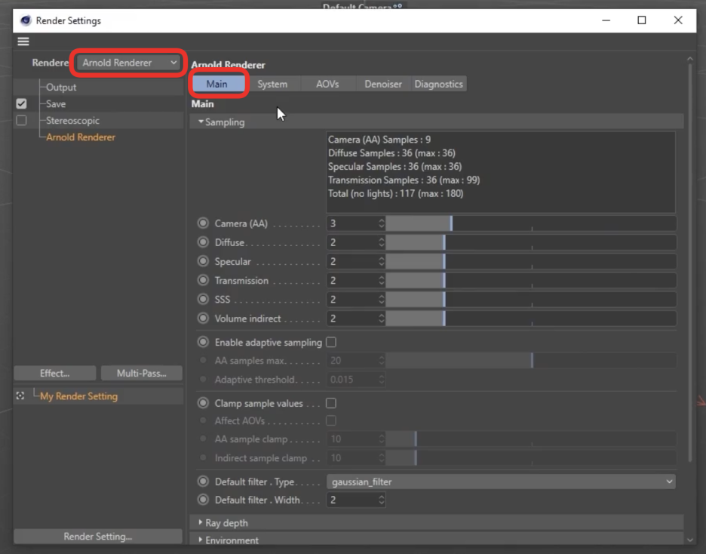Open the Renderer dropdown showing Arnold Renderer
Viewport: 706px width, 554px height.
128,63
